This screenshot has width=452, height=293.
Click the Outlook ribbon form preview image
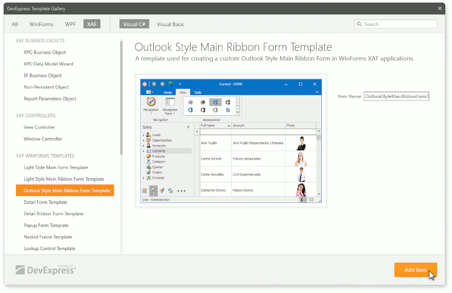click(x=231, y=141)
